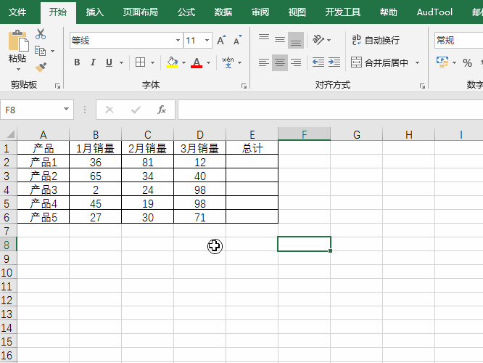Select the Format Painter brush
Image resolution: width=483 pixels, height=363 pixels.
pyautogui.click(x=41, y=67)
